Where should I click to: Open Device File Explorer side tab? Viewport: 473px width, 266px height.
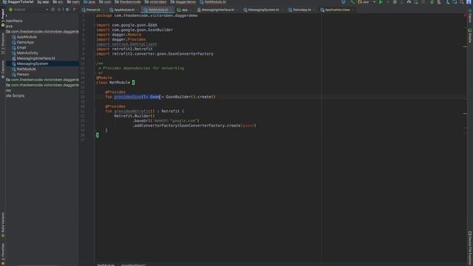point(470,249)
